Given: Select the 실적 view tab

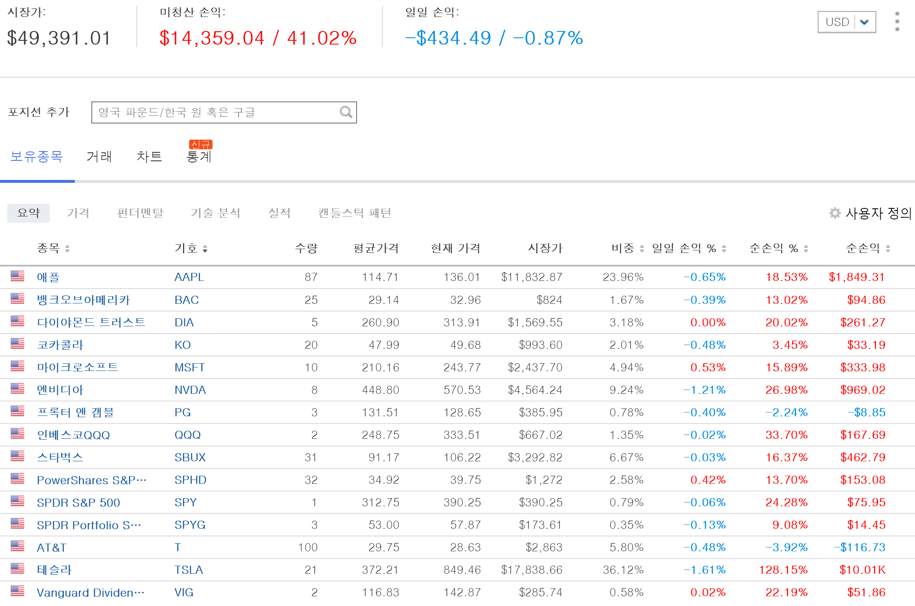Looking at the screenshot, I should point(279,213).
